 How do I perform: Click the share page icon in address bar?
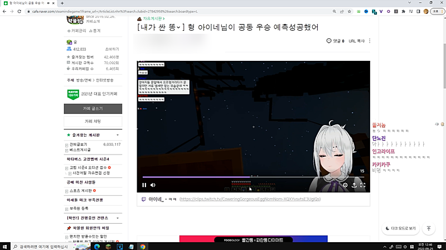pos(342,11)
